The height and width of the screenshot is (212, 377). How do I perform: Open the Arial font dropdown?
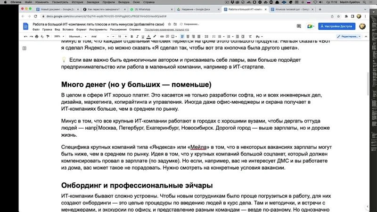point(100,37)
